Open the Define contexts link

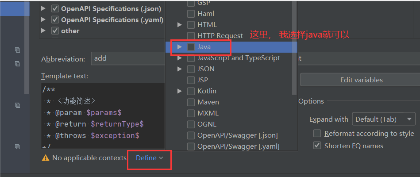pos(149,158)
